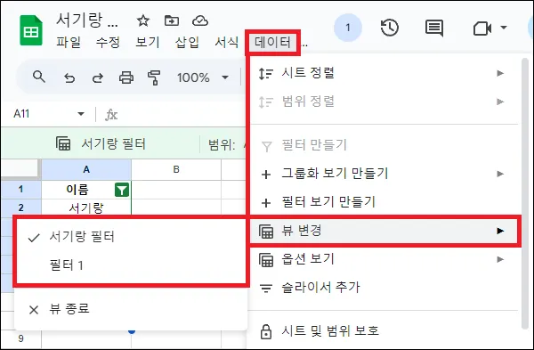
Task: Expand the 시트 정렬 submenu arrow
Action: (x=500, y=73)
